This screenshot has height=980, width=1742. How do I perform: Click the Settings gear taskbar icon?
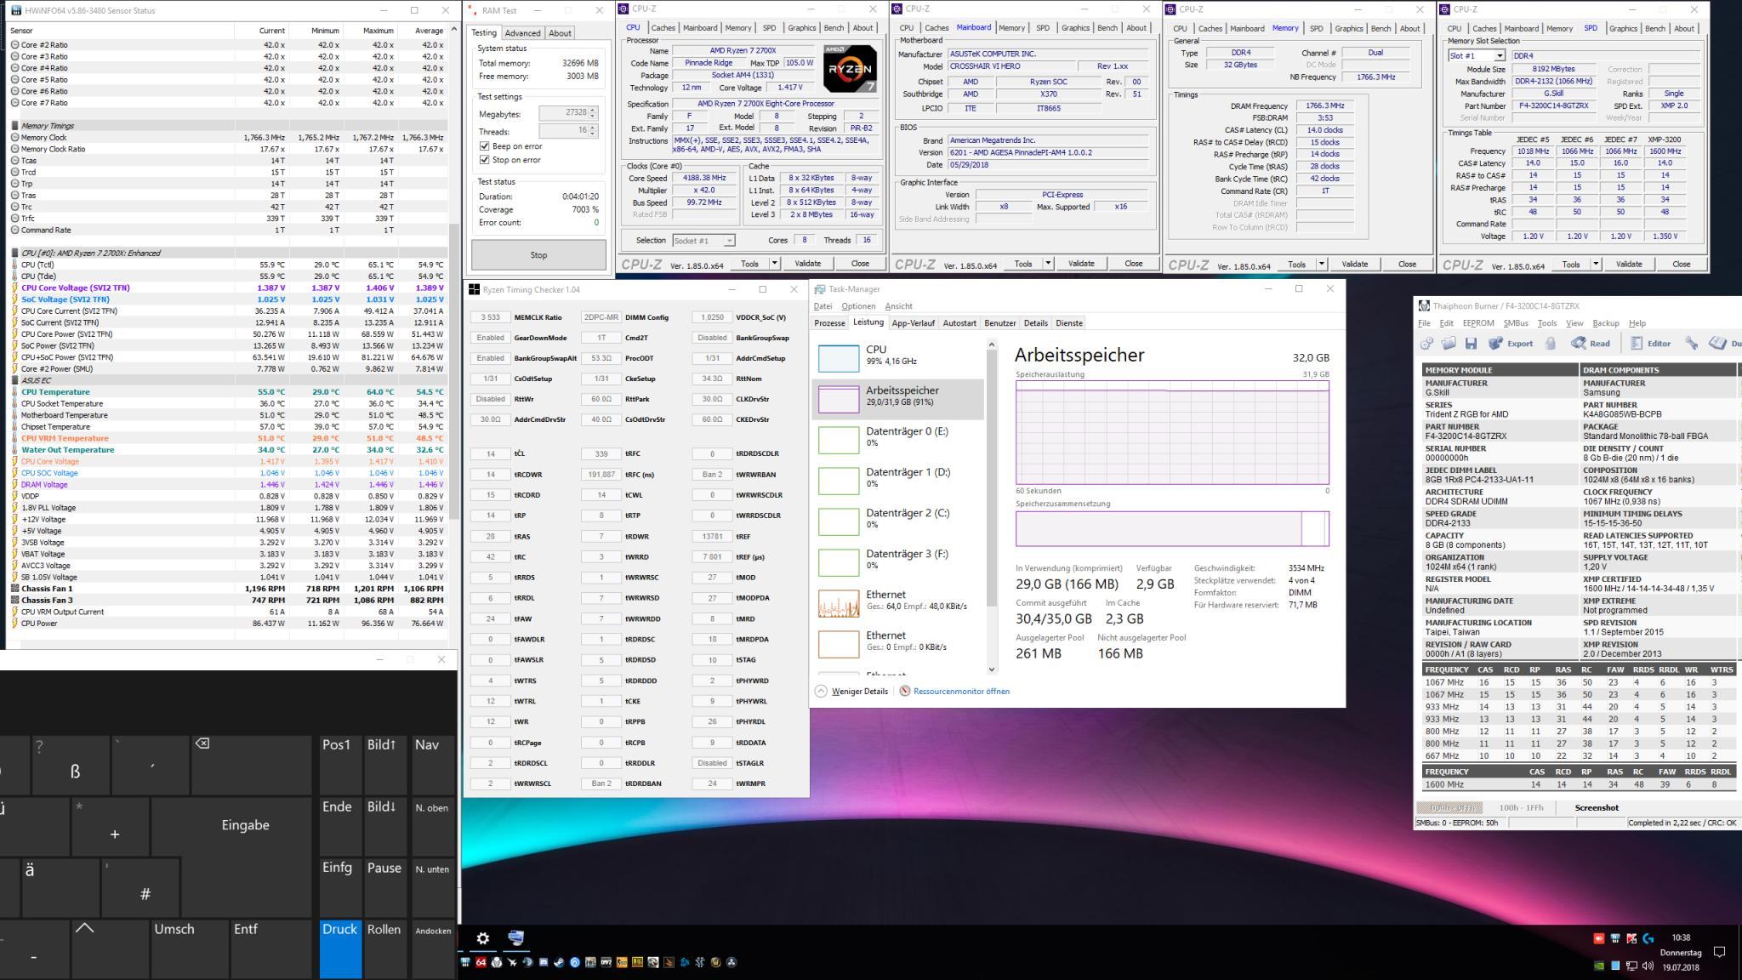pos(482,938)
